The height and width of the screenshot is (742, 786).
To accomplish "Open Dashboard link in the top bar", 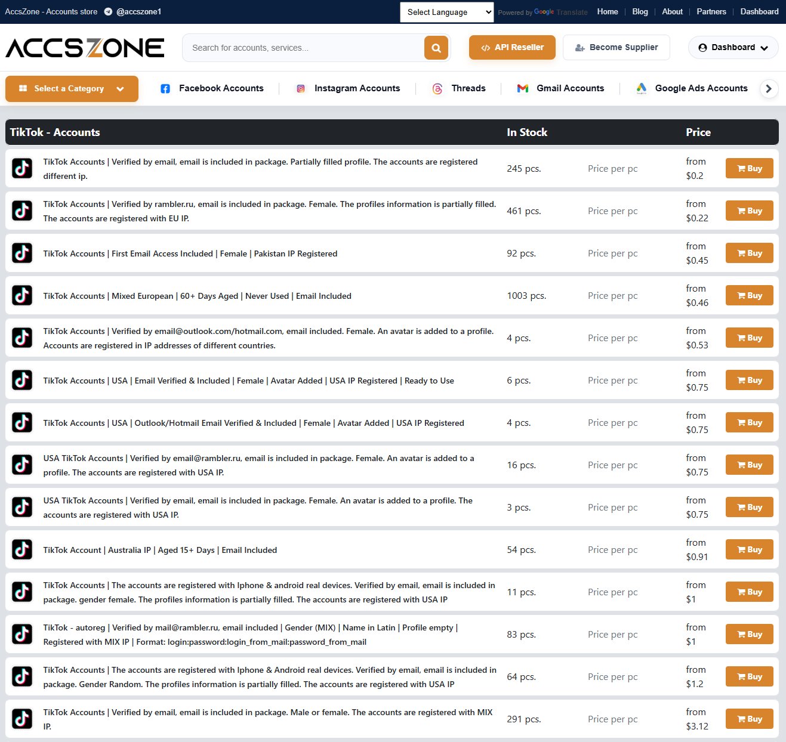I will [x=759, y=12].
